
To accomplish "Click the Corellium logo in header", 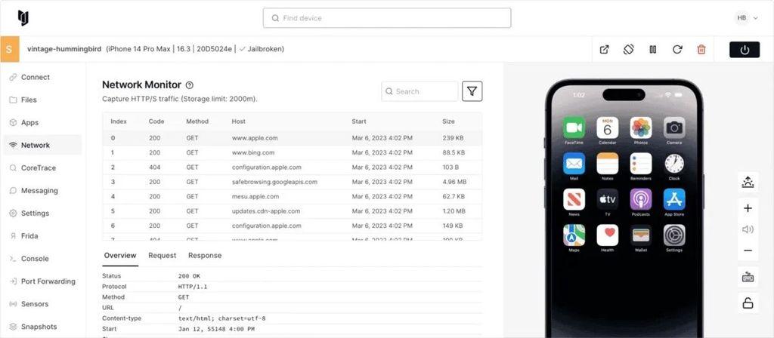I will [x=23, y=18].
